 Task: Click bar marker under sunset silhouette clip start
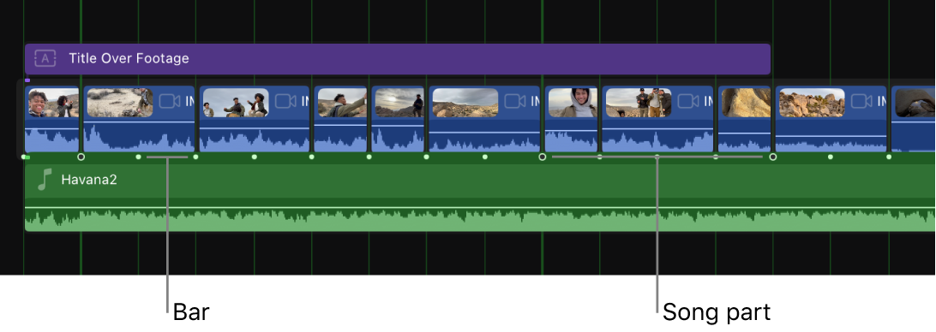(x=369, y=157)
